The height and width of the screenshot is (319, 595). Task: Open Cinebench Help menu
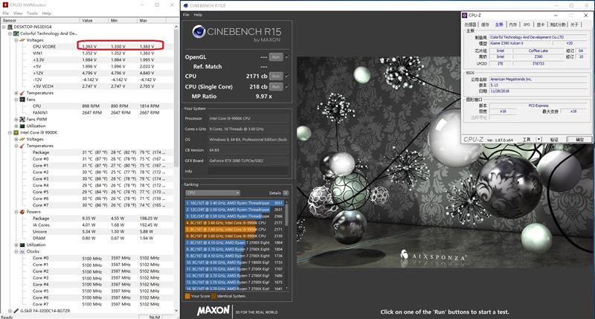point(198,15)
